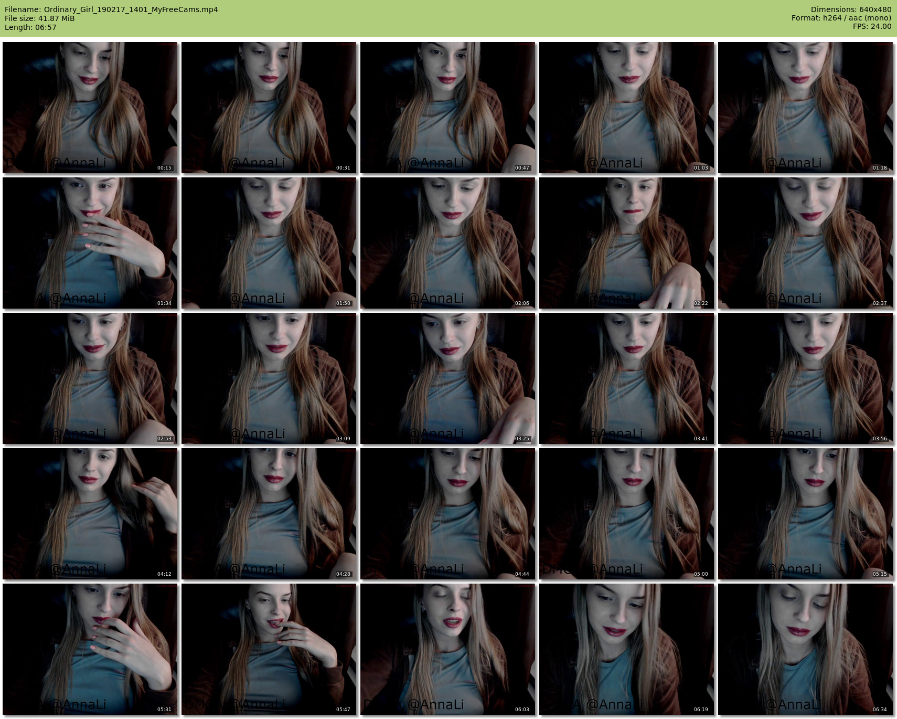
Task: Select the 05:31 preview frame
Action: 90,649
